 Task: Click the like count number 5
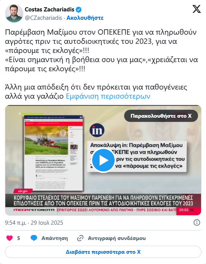click(19, 238)
